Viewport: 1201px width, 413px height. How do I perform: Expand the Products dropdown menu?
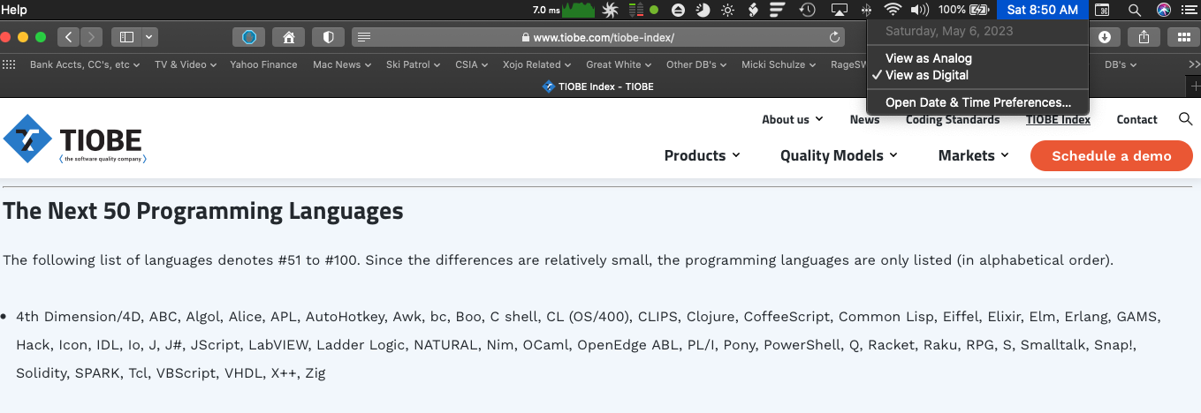pyautogui.click(x=702, y=155)
